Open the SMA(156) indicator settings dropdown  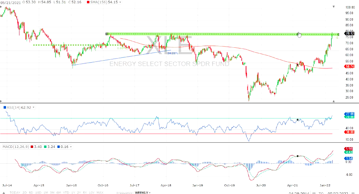tap(120, 2)
